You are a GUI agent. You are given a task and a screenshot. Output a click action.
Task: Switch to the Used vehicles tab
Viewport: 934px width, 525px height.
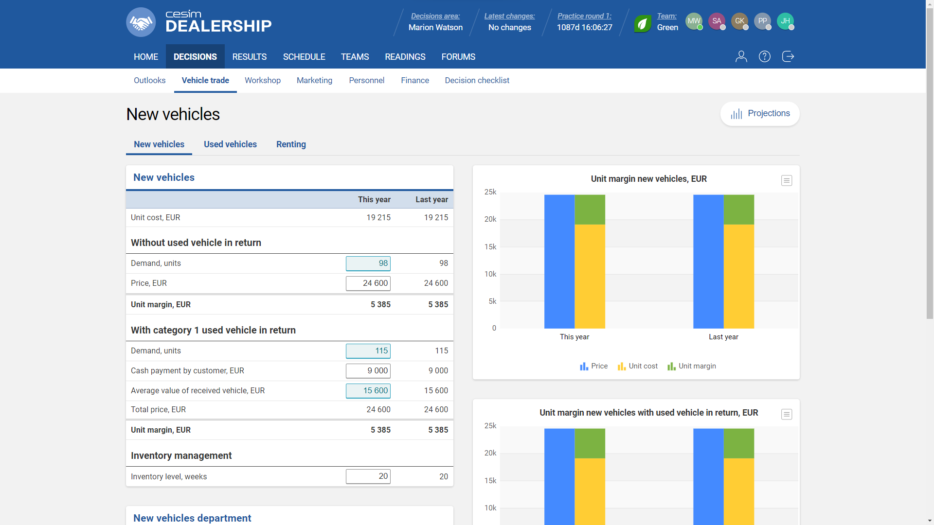(x=230, y=144)
